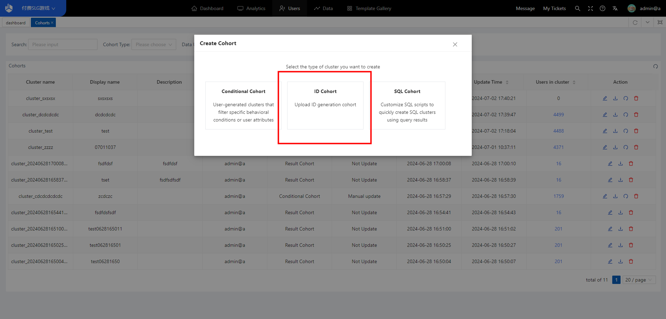Choose the Conditional Cohort option
Viewport: 666px width, 319px height.
coord(243,105)
